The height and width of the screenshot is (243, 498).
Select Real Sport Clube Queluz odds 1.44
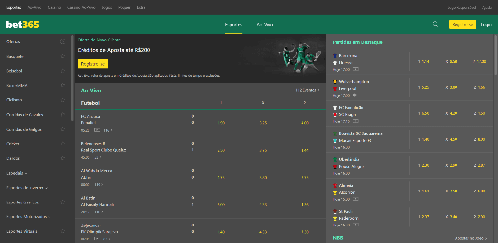pos(305,150)
